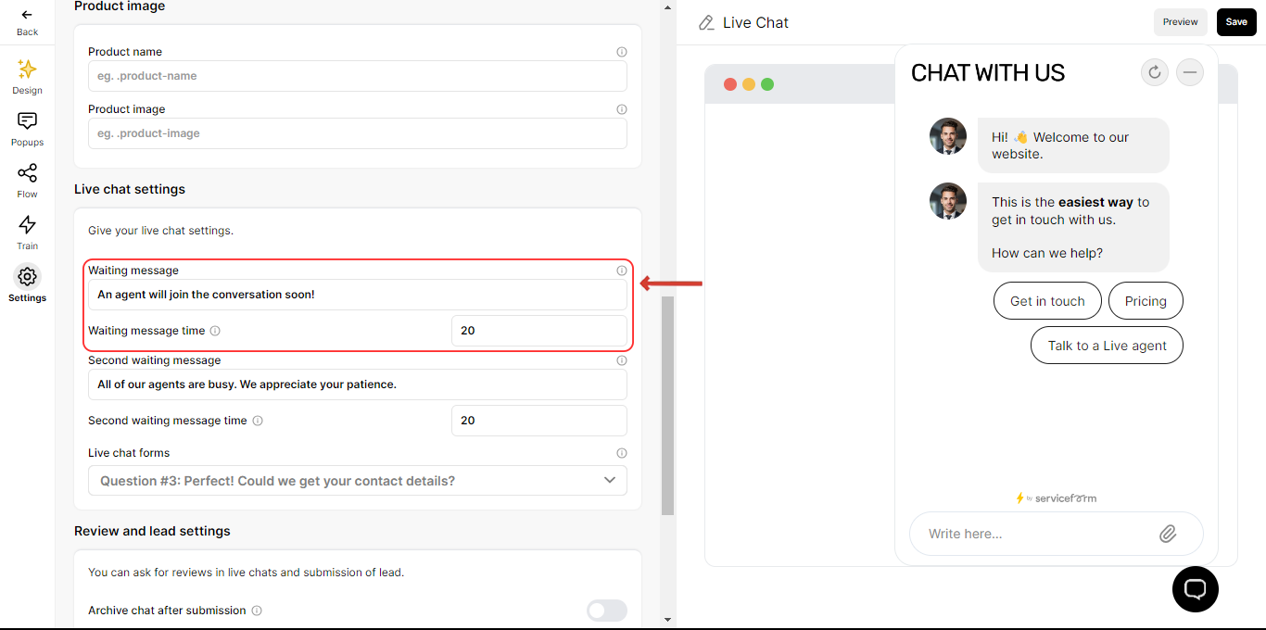Expand the Live chat forms dropdown
The height and width of the screenshot is (630, 1266).
point(358,481)
